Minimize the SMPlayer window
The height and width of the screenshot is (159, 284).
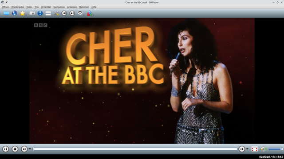point(273,2)
